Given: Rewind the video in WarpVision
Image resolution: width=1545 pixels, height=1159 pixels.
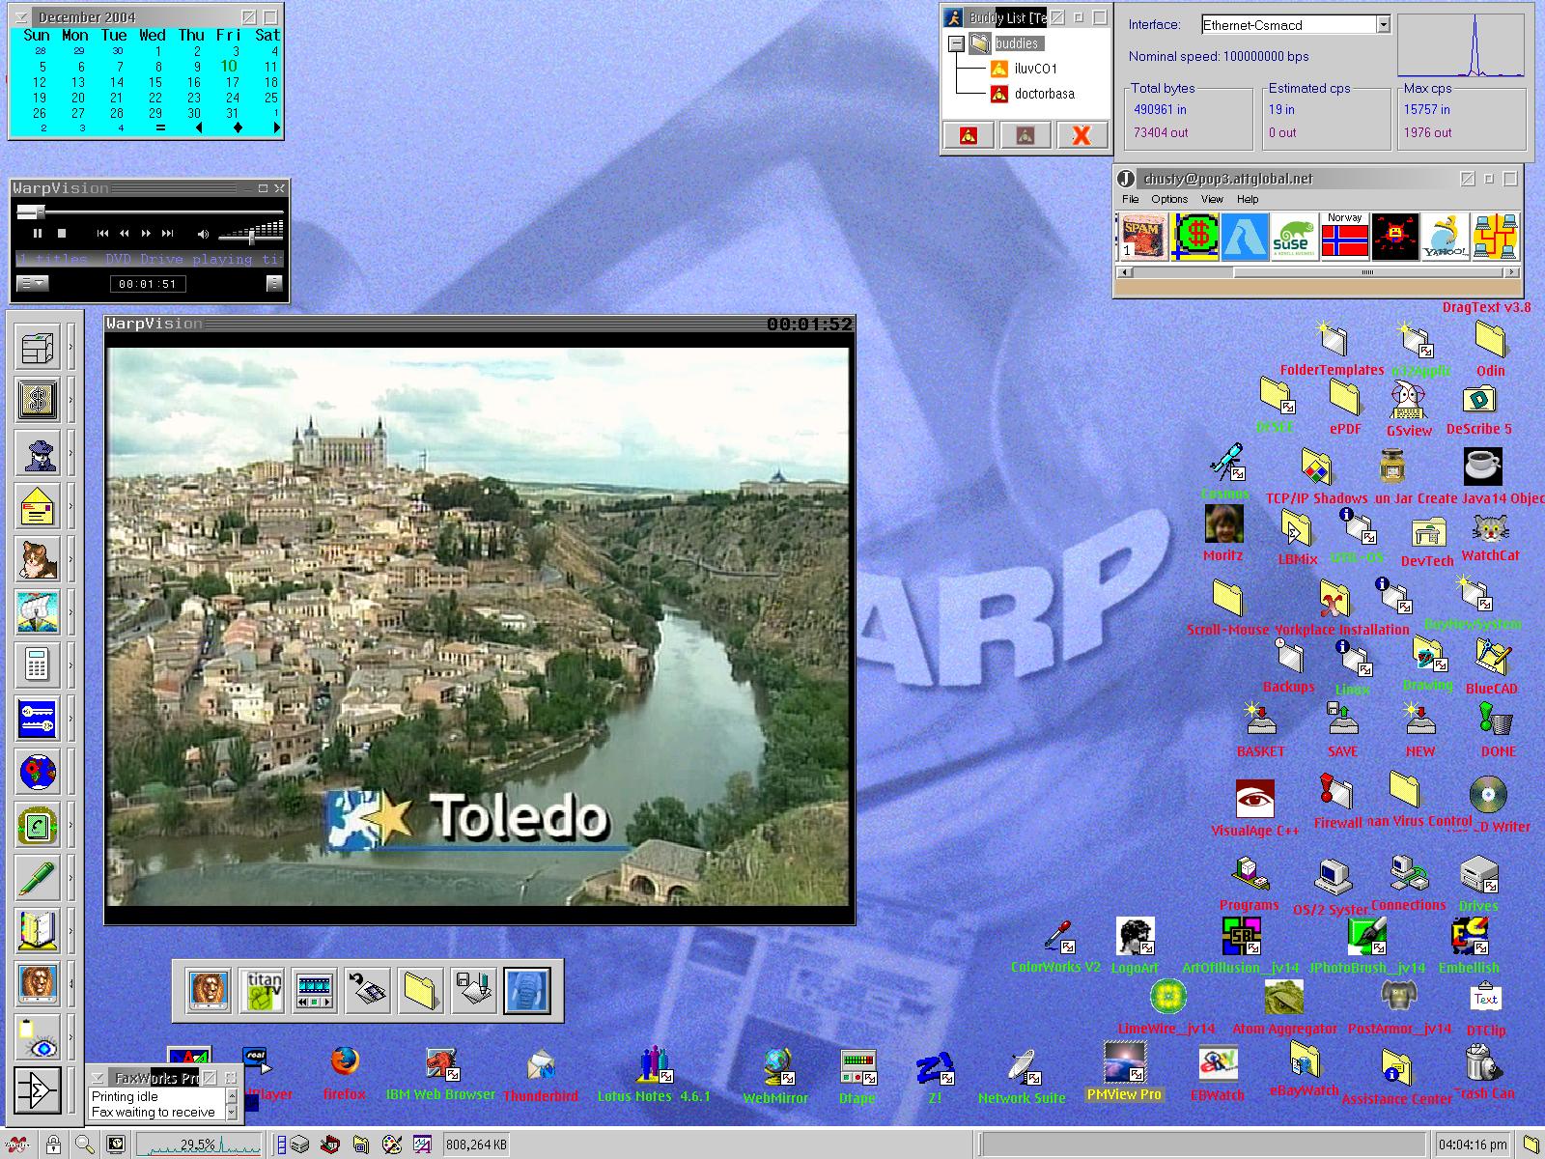Looking at the screenshot, I should 125,233.
